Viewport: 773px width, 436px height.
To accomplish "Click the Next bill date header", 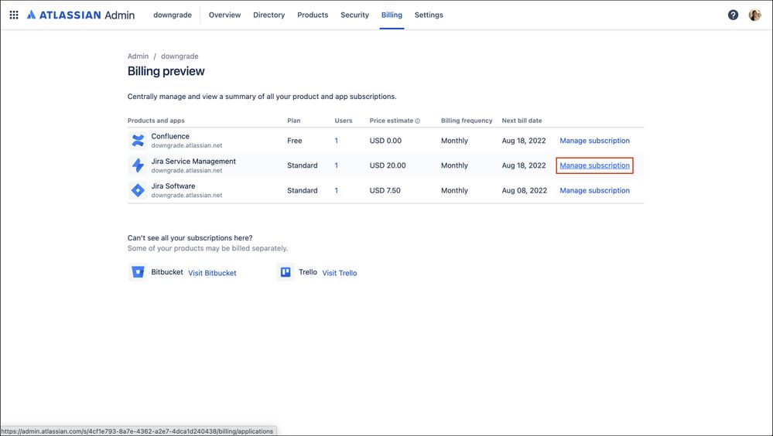I will click(x=522, y=121).
